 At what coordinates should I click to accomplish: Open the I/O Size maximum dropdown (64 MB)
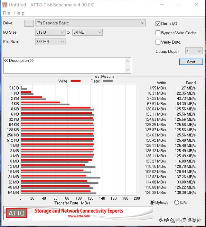click(88, 32)
